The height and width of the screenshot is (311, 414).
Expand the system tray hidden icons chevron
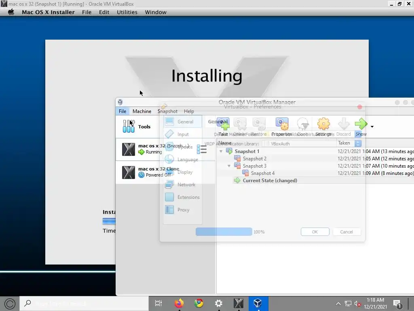(338, 304)
